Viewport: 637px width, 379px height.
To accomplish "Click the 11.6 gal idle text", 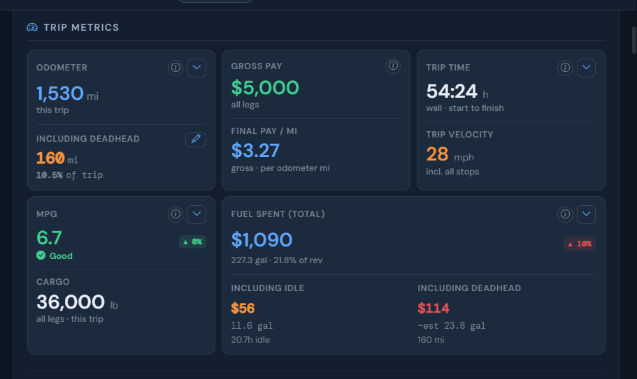I will click(252, 325).
